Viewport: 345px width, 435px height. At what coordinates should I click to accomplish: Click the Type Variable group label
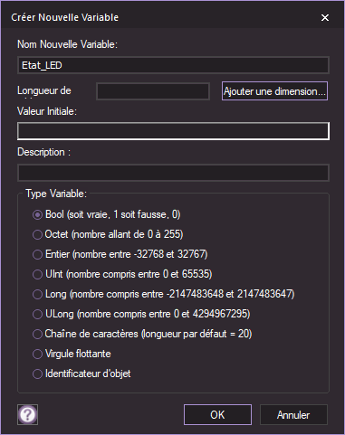click(56, 194)
